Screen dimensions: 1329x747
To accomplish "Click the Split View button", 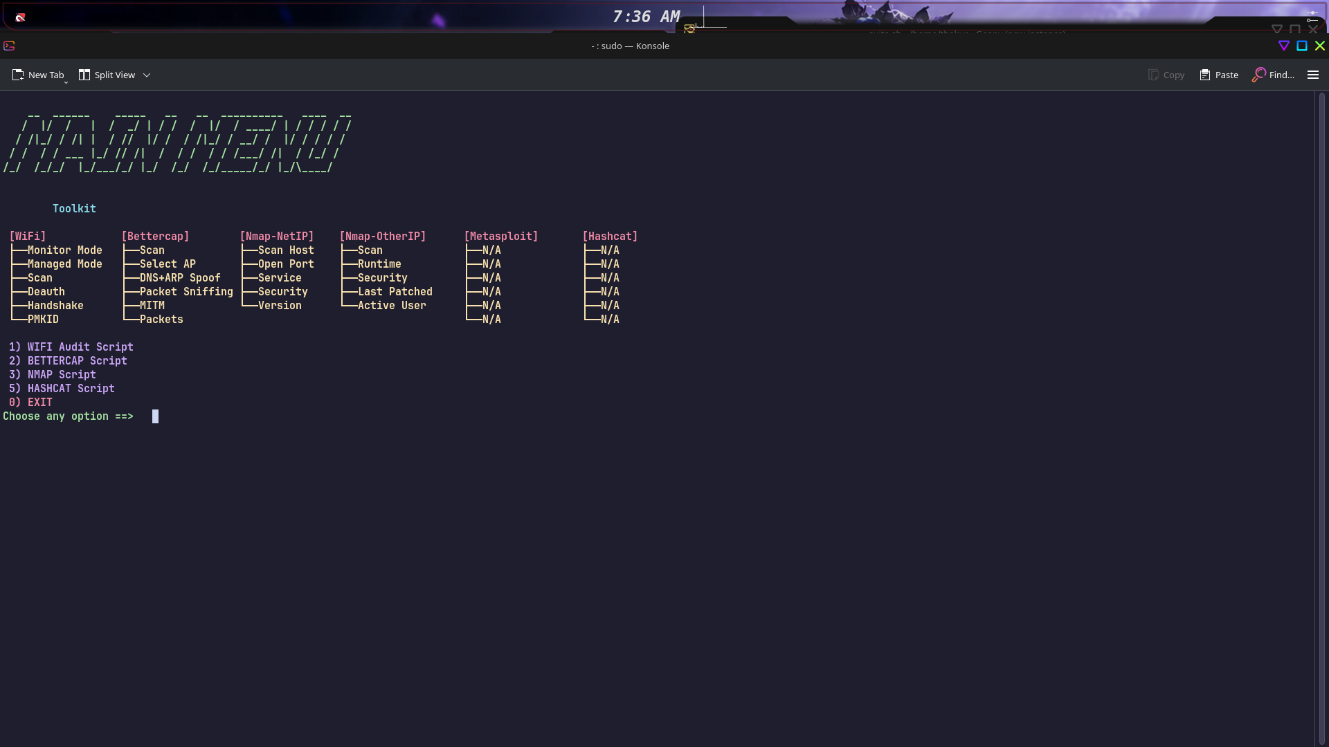I will tap(107, 75).
